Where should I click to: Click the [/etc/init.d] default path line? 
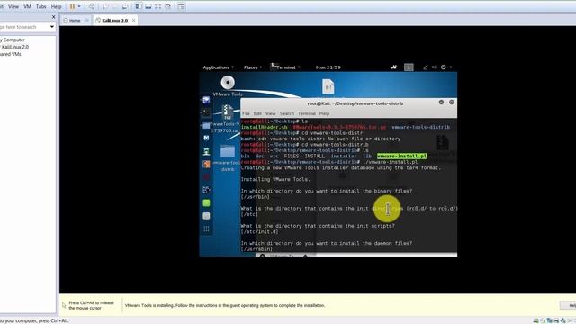(x=260, y=232)
